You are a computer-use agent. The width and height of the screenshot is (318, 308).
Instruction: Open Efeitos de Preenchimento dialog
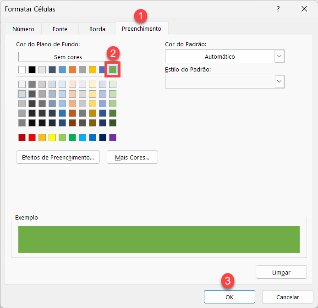58,157
